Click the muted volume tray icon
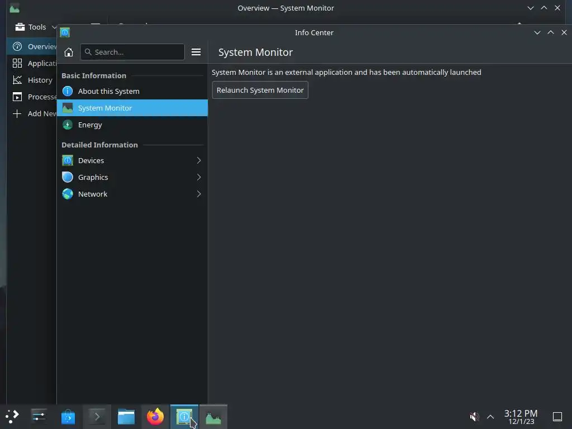This screenshot has width=572, height=429. click(474, 417)
